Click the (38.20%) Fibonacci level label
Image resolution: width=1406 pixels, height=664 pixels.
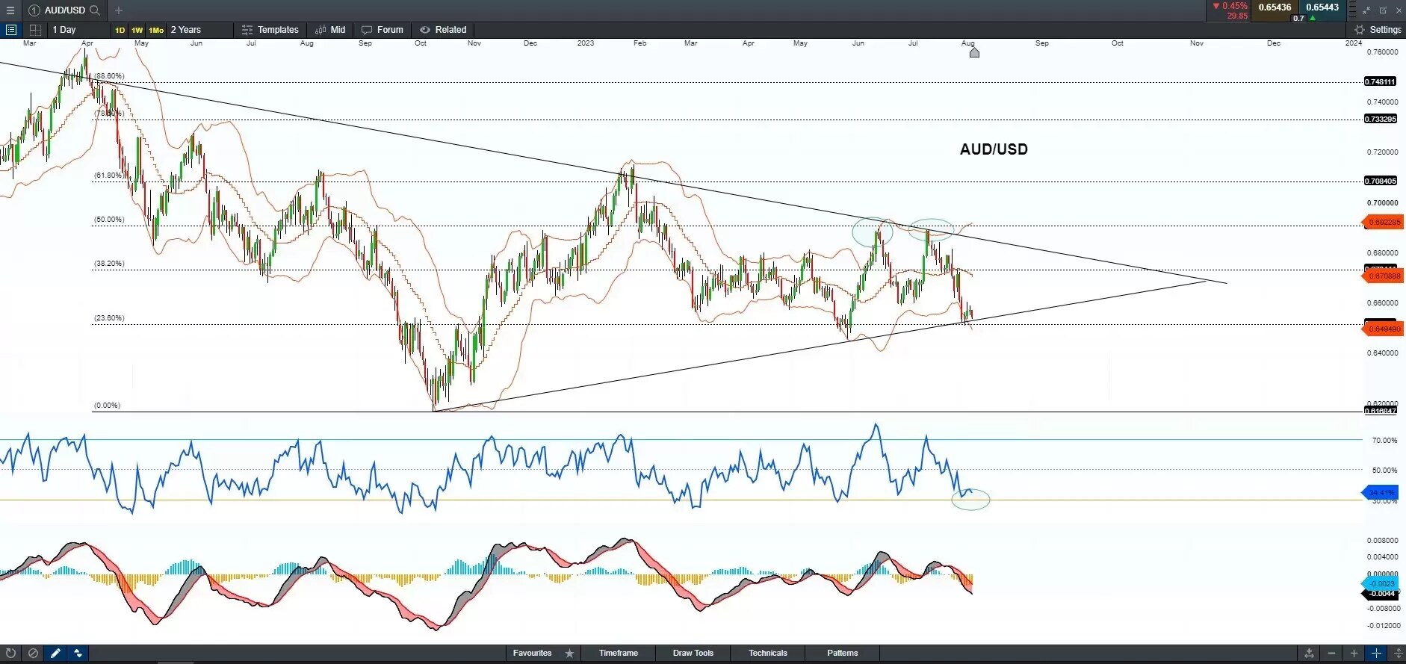[109, 264]
